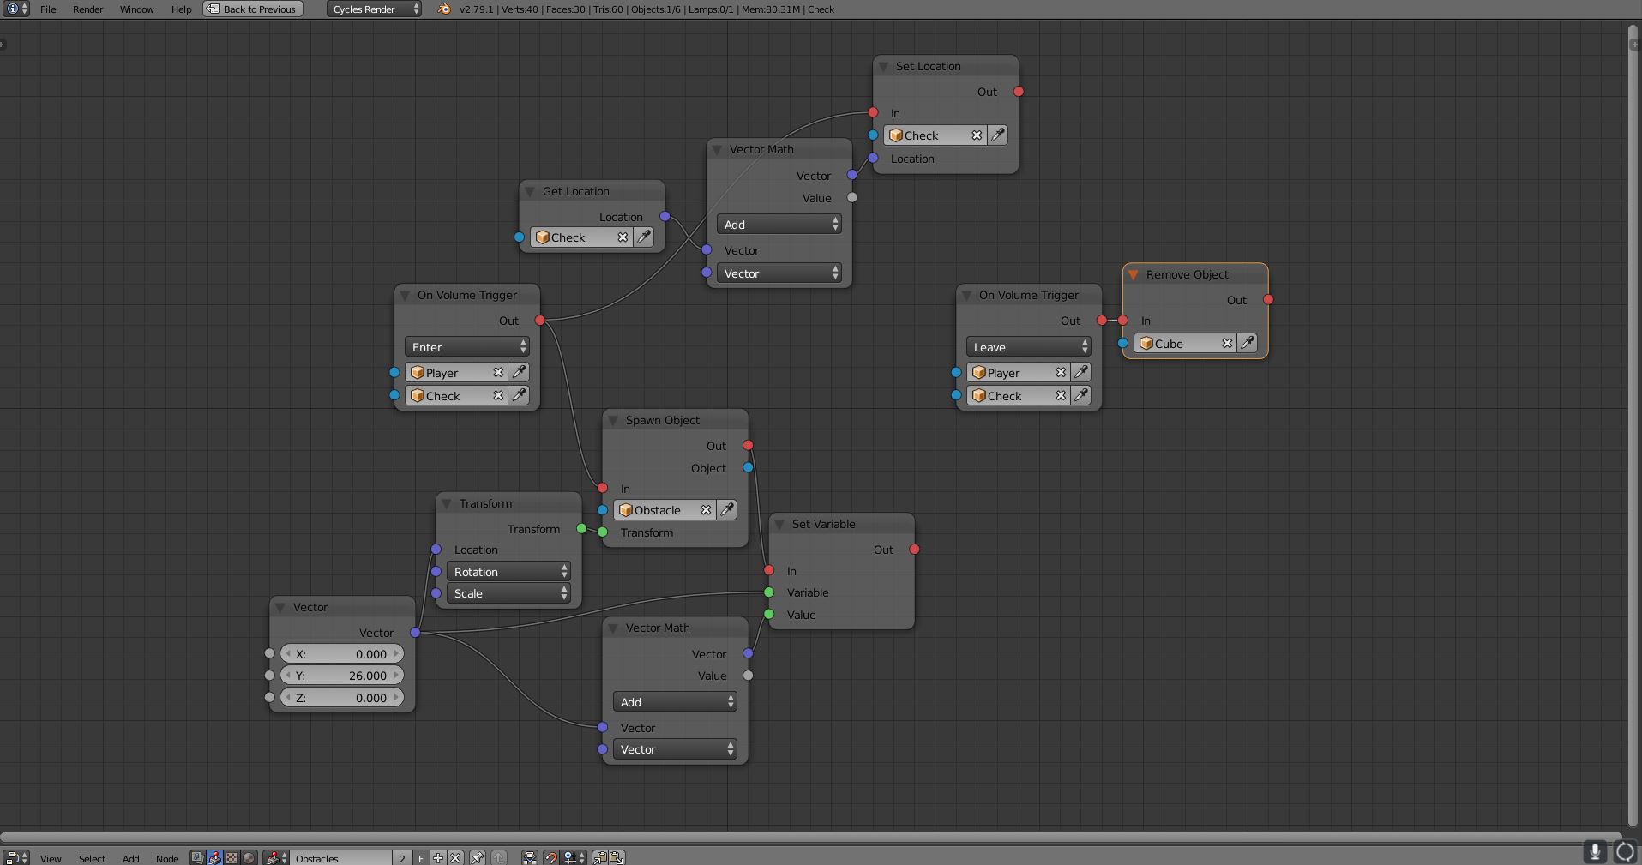
Task: Open the Leave mode dropdown on On Volume Trigger
Action: [1028, 346]
